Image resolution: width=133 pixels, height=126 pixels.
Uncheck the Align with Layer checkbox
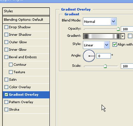(x=114, y=45)
